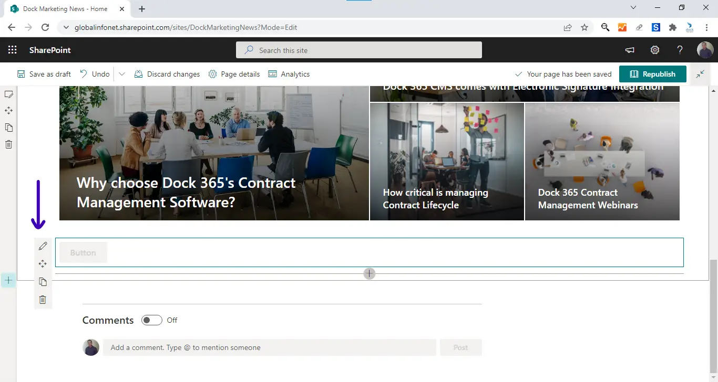View site information via the address bar icon
The image size is (718, 382).
[x=66, y=27]
